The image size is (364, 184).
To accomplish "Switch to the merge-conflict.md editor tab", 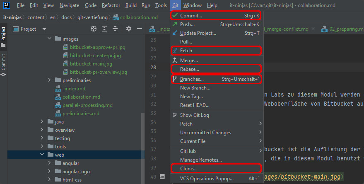I will (x=286, y=29).
